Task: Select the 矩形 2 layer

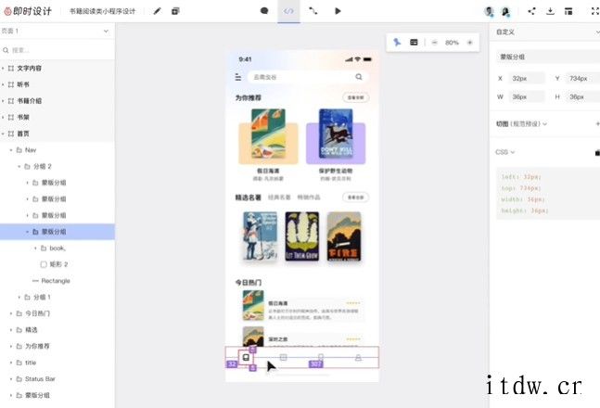Action: tap(57, 264)
